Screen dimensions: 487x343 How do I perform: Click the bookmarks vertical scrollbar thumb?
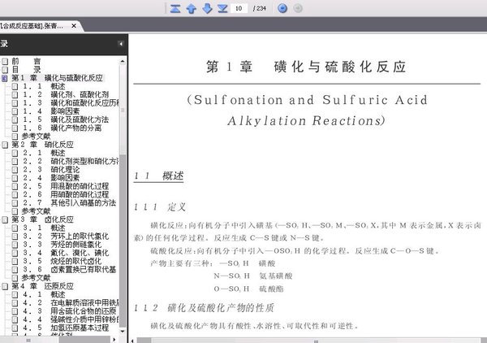tap(123, 110)
